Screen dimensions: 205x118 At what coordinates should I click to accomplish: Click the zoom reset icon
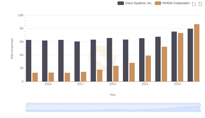point(200,4)
